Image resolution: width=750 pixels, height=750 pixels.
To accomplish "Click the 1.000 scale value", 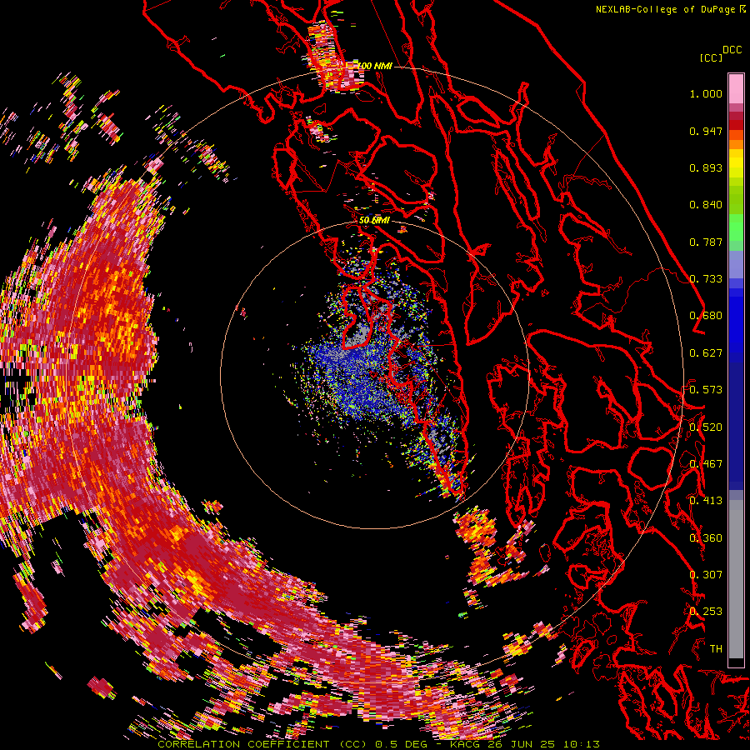I will (x=706, y=93).
